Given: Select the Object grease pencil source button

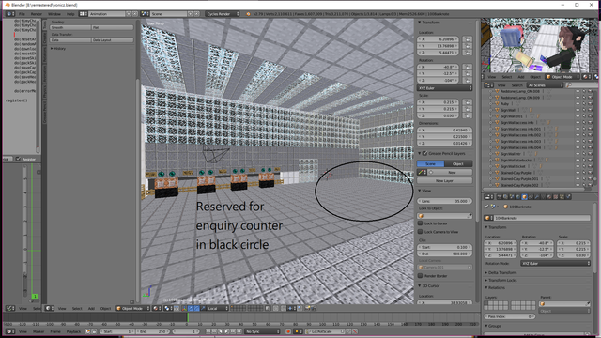Looking at the screenshot, I should [x=458, y=163].
